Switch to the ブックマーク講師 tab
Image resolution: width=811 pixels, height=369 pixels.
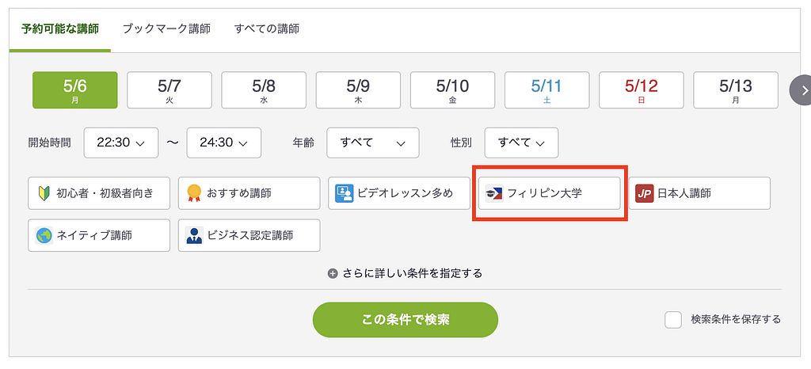(x=166, y=29)
